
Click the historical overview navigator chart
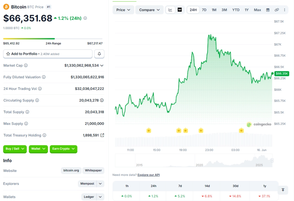pos(194,160)
